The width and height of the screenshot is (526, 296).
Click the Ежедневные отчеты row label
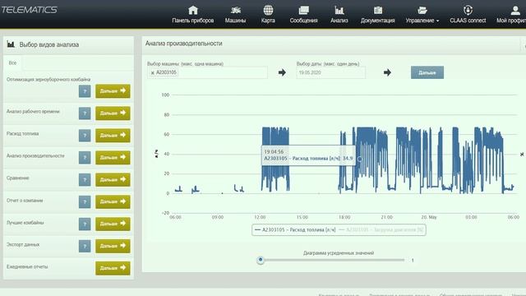click(27, 266)
